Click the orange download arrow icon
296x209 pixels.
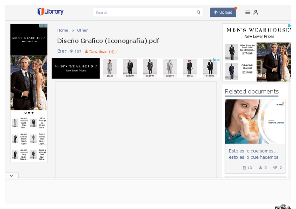87,51
